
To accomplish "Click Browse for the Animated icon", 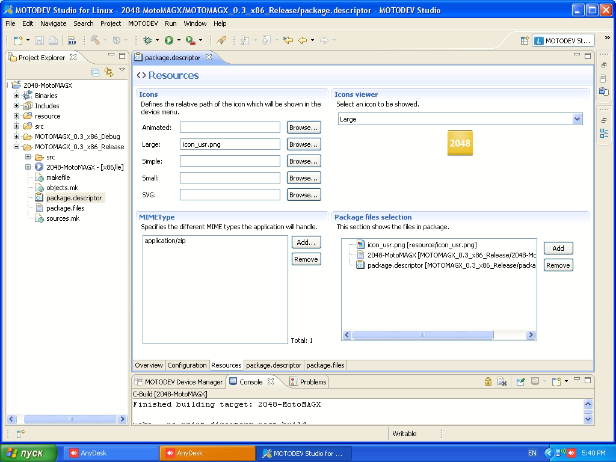I will coord(304,128).
